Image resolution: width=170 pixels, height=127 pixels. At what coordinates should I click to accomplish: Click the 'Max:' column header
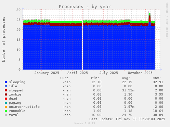157,78
